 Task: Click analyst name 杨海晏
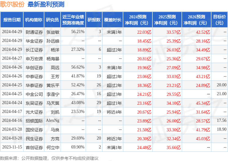[53, 58]
